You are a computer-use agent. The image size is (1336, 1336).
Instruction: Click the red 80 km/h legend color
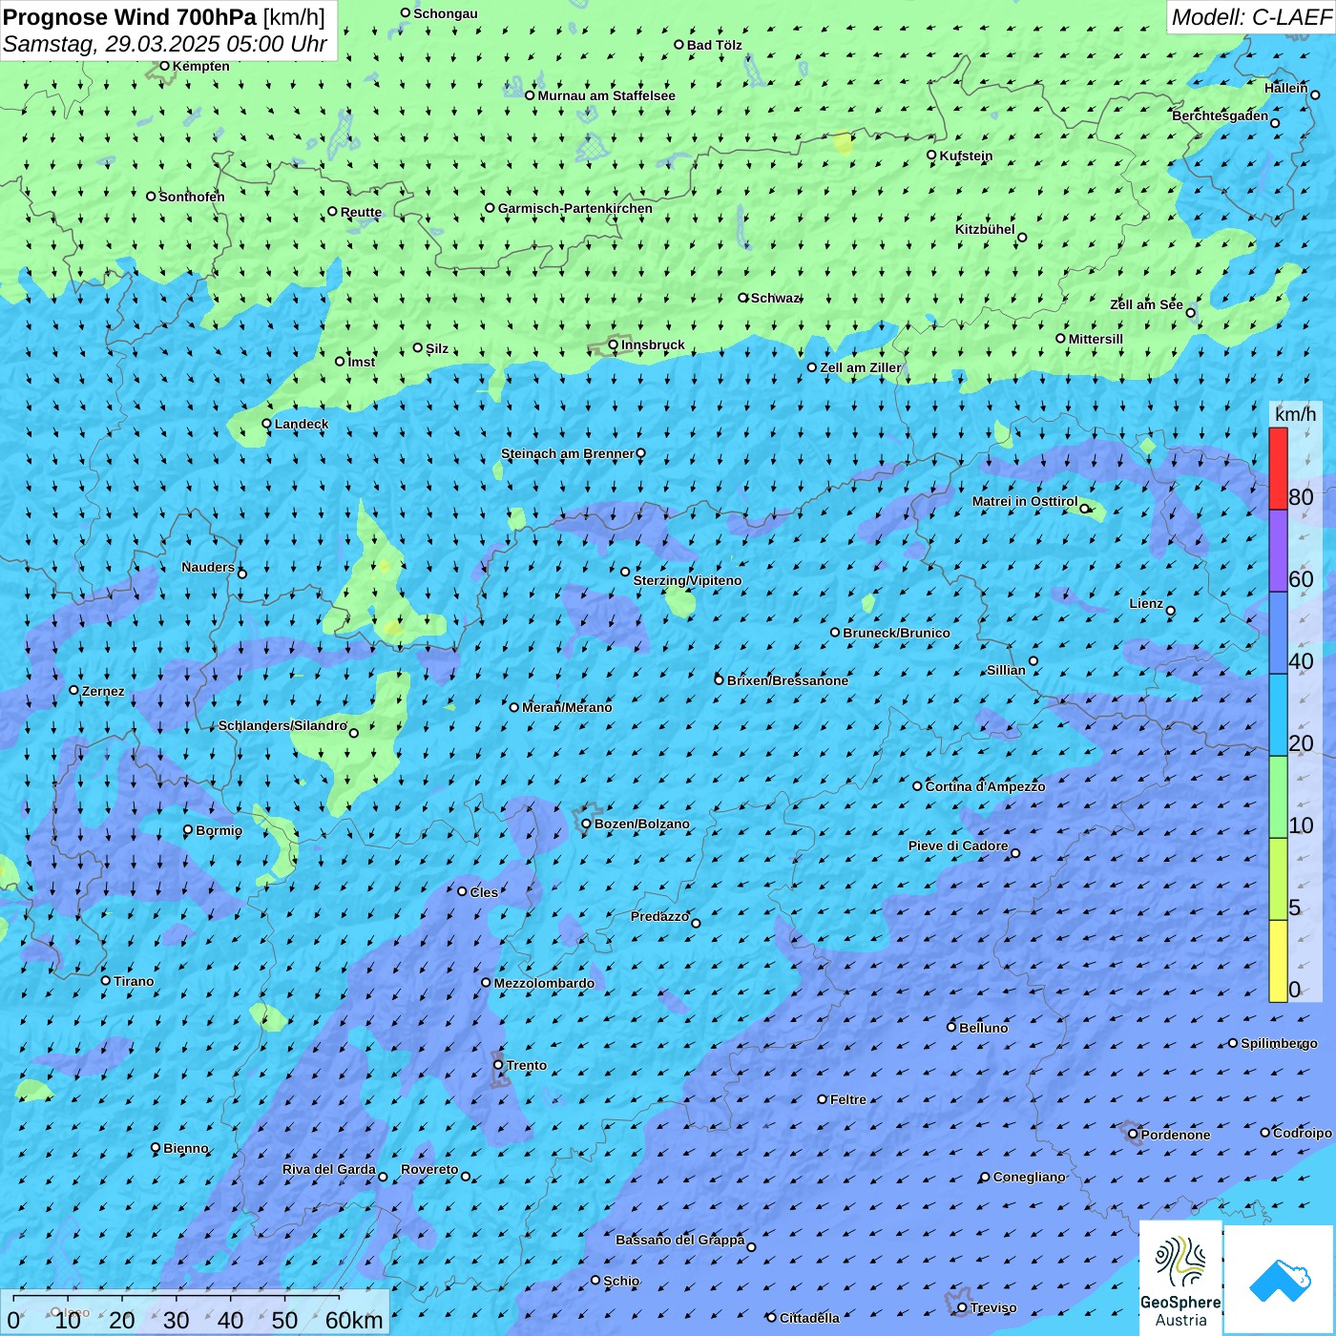pos(1278,469)
